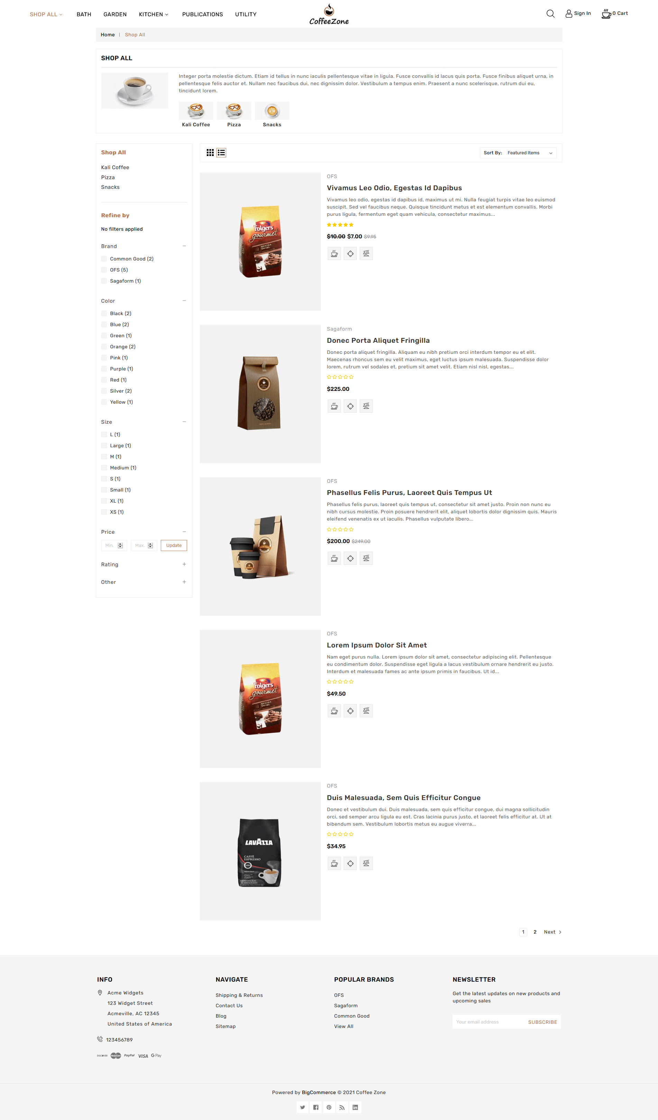Compare Phasellus Felis Purus product icon
658x1120 pixels.
tap(366, 558)
